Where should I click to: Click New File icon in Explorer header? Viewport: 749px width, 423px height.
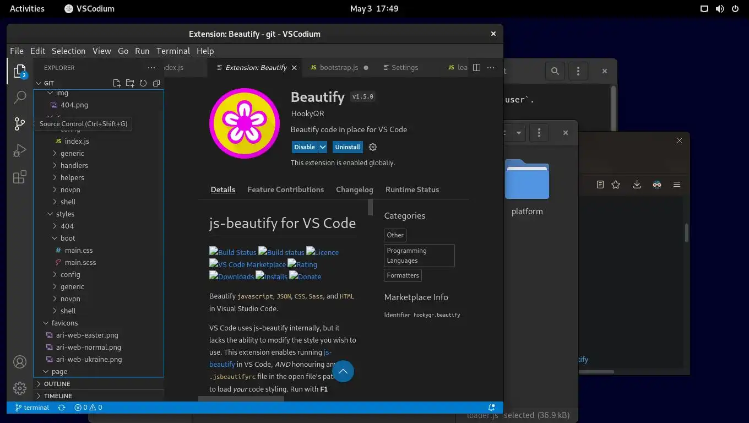[x=117, y=83]
